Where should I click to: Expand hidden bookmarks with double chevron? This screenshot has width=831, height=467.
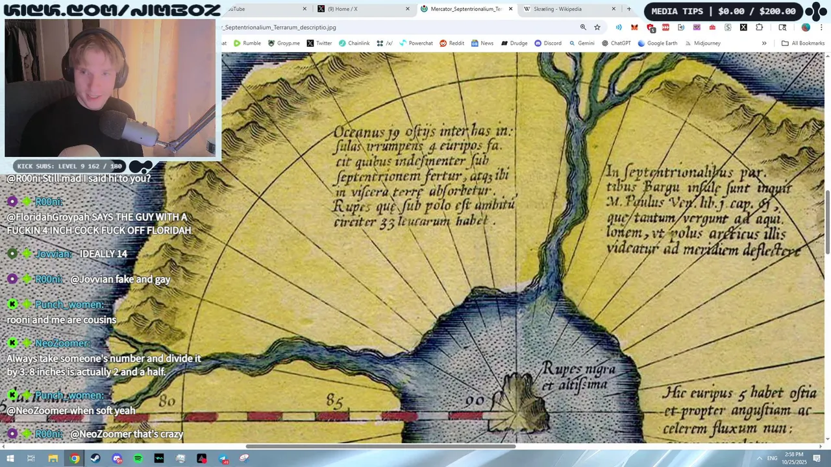[764, 43]
